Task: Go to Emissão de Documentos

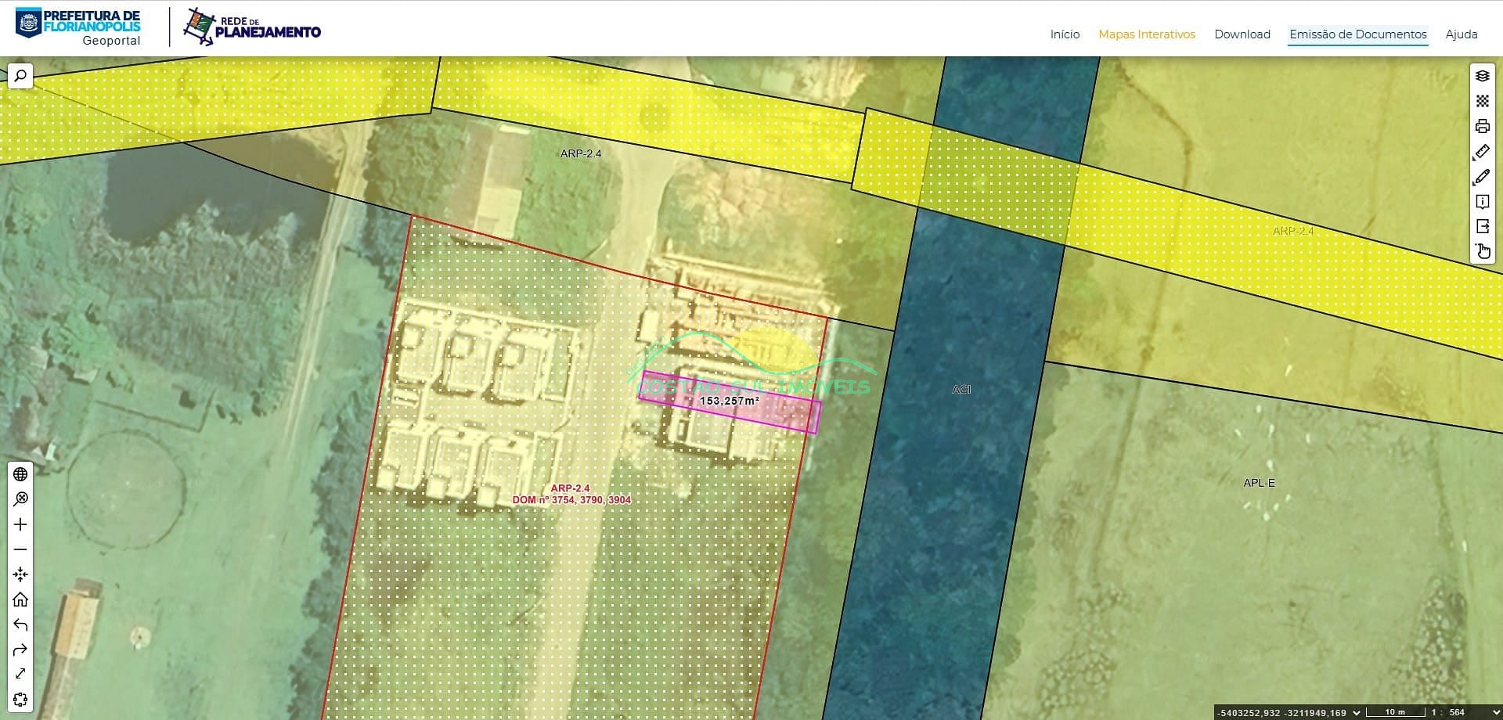Action: pyautogui.click(x=1357, y=34)
